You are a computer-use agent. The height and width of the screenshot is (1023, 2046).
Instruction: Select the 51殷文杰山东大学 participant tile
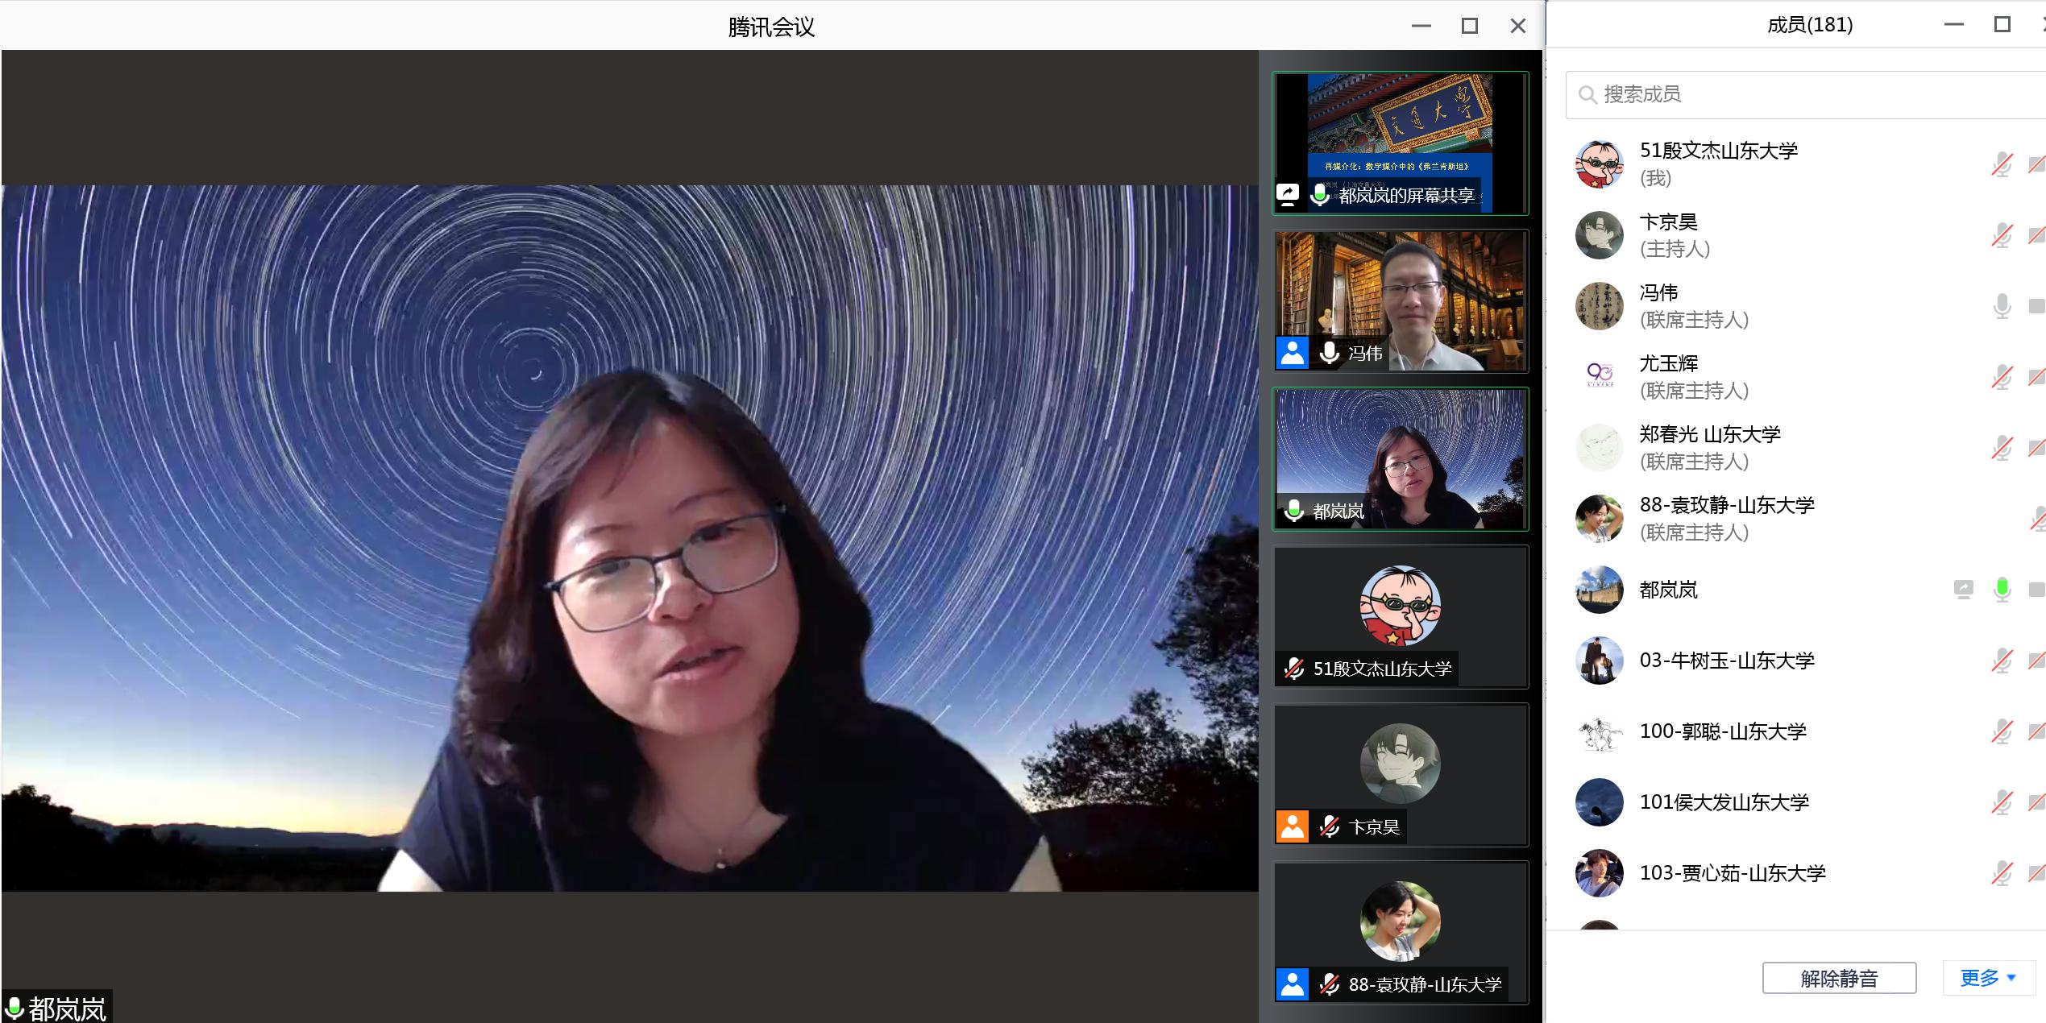tap(1401, 617)
